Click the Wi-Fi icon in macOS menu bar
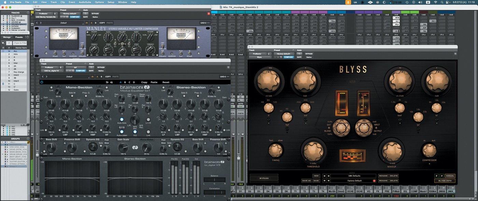 436,2
